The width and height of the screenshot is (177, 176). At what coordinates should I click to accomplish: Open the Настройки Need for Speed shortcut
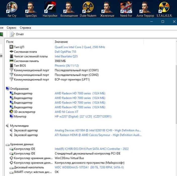[50, 9]
